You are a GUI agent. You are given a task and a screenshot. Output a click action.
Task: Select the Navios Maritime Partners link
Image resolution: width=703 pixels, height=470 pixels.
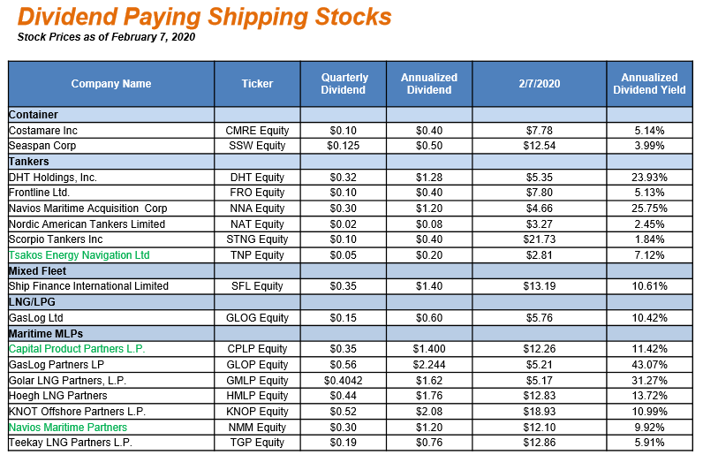coord(67,427)
